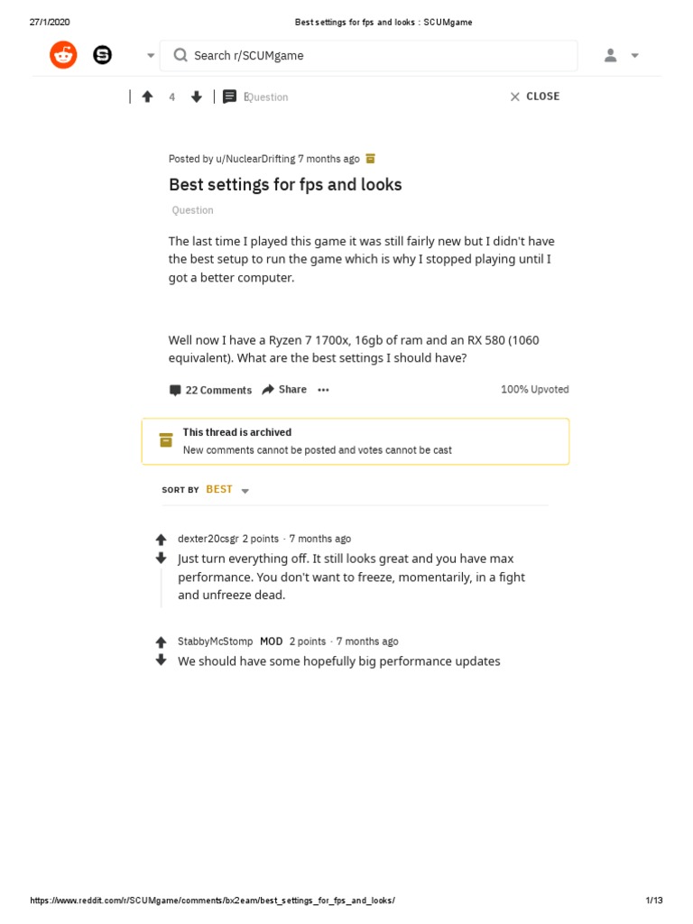Open StabbyMcStomp user profile
The image size is (693, 924).
point(216,642)
